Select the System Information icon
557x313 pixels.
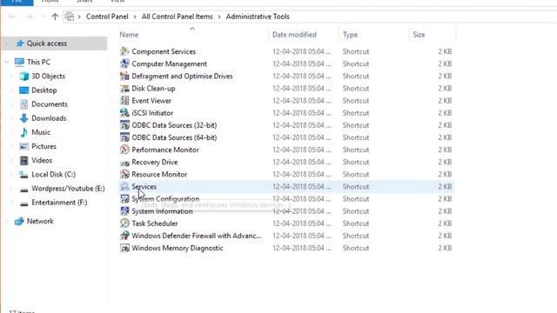pyautogui.click(x=124, y=211)
